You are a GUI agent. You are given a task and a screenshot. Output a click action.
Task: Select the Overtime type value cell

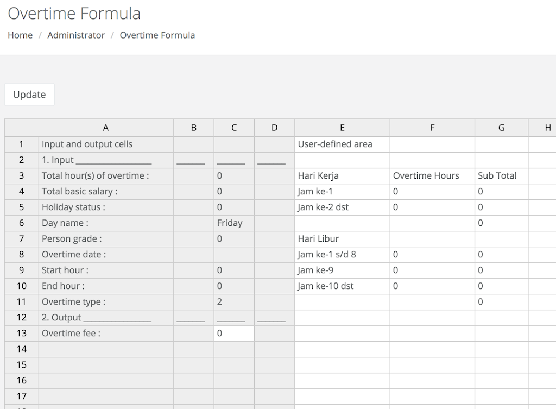[x=234, y=301]
